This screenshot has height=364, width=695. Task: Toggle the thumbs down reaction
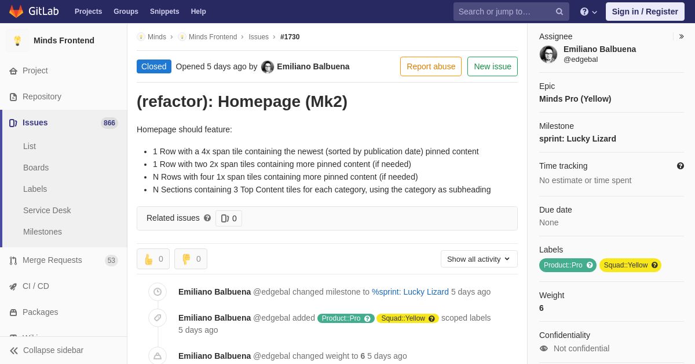(191, 259)
